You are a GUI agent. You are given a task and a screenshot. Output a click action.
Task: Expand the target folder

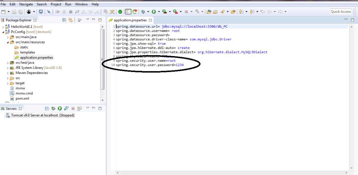(8, 83)
